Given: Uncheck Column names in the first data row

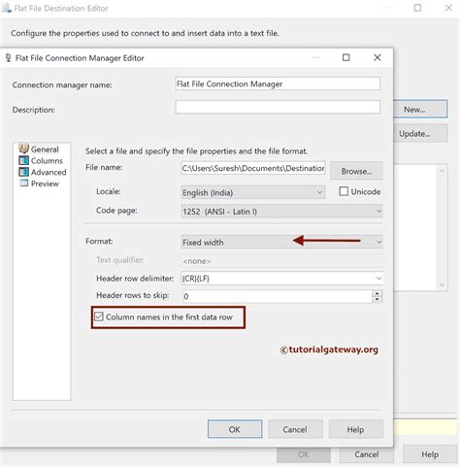Looking at the screenshot, I should [x=99, y=317].
